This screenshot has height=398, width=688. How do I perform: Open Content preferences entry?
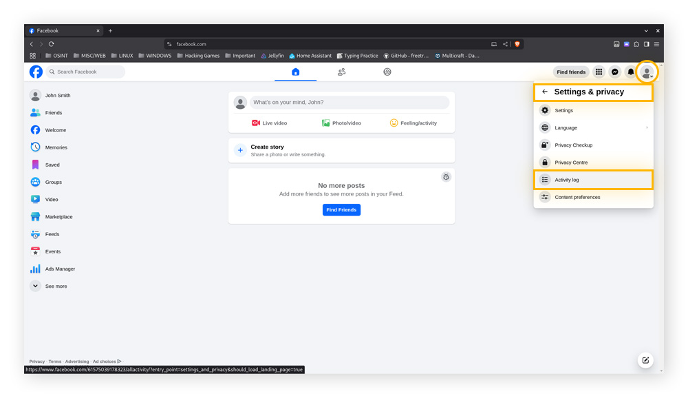click(593, 197)
